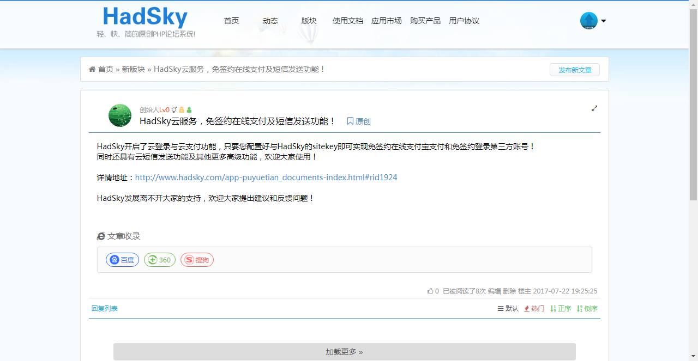Click the 楼主 label
This screenshot has width=698, height=361.
coord(524,291)
